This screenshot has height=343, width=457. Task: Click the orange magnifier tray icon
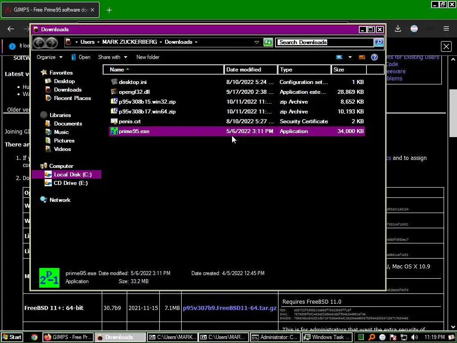[372, 337]
